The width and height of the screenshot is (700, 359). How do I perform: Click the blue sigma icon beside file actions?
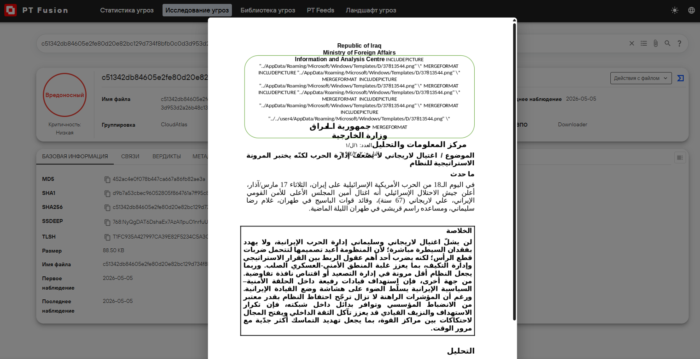(x=681, y=78)
